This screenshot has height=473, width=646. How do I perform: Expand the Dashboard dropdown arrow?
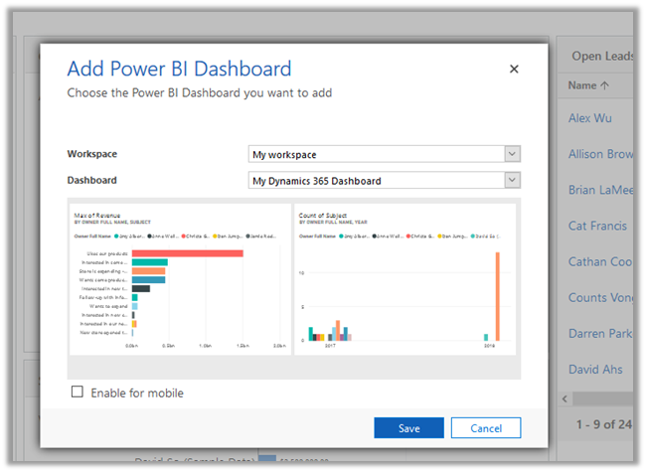click(x=512, y=180)
